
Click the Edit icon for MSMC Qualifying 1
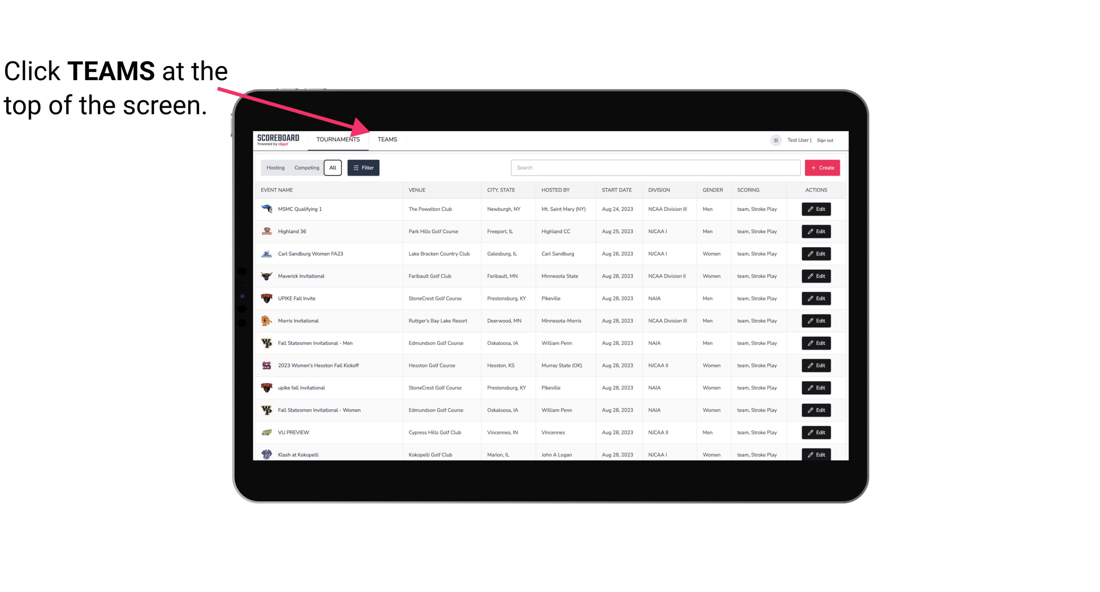coord(816,209)
